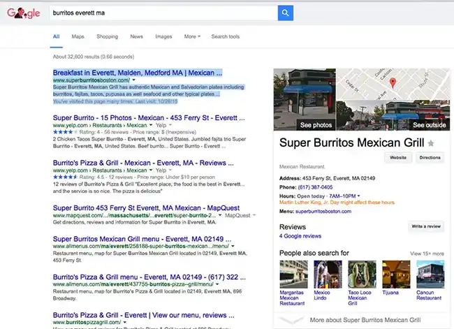Save Super Burritos Mexican Grill with star icon

pos(431,143)
